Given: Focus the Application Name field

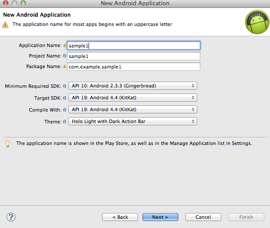Looking at the screenshot, I should [134, 46].
